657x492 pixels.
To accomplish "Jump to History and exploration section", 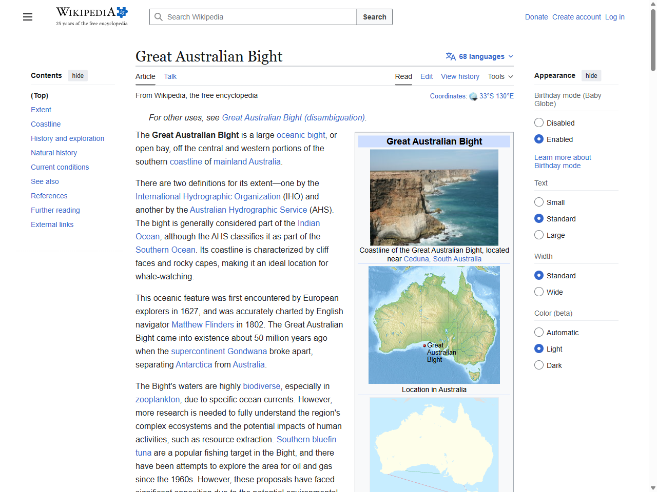I will (67, 138).
